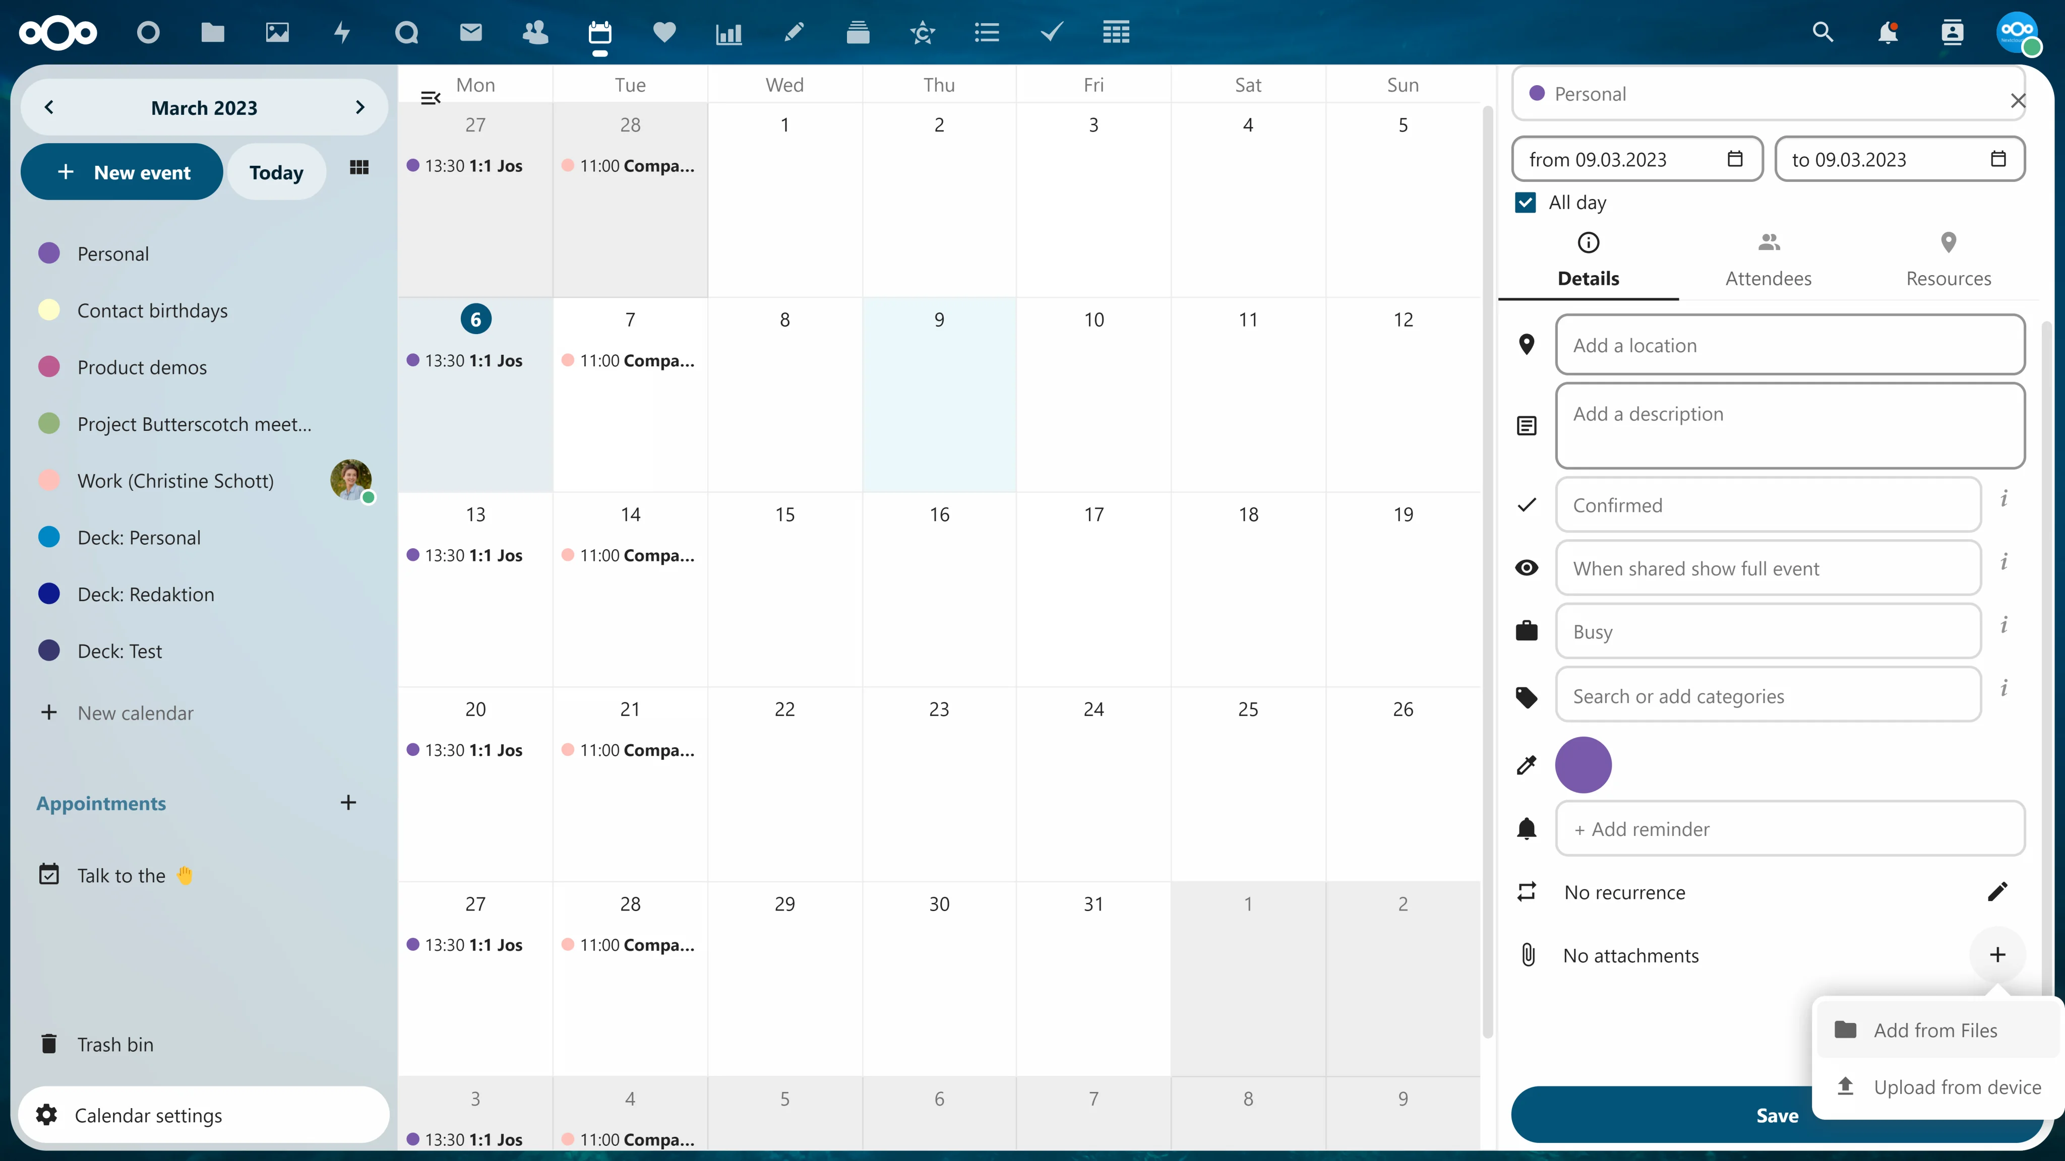Open the Contacts app icon
This screenshot has width=2065, height=1161.
[535, 32]
